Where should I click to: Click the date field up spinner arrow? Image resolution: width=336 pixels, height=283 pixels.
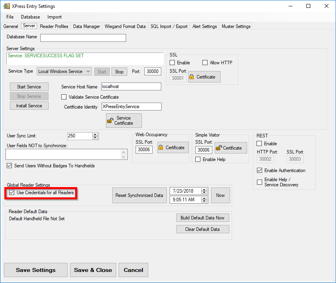pyautogui.click(x=204, y=189)
